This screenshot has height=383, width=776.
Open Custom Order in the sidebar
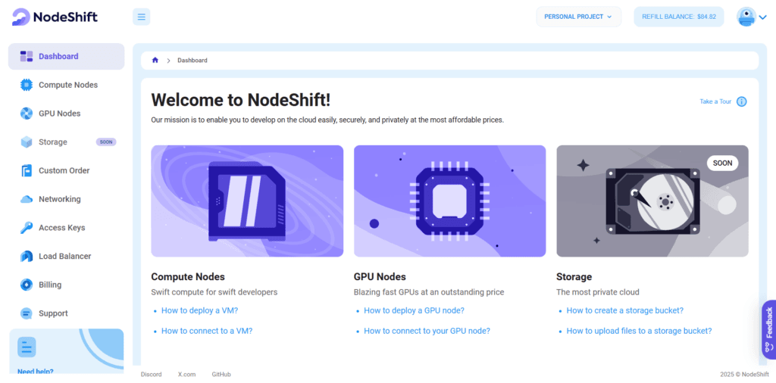pos(64,171)
